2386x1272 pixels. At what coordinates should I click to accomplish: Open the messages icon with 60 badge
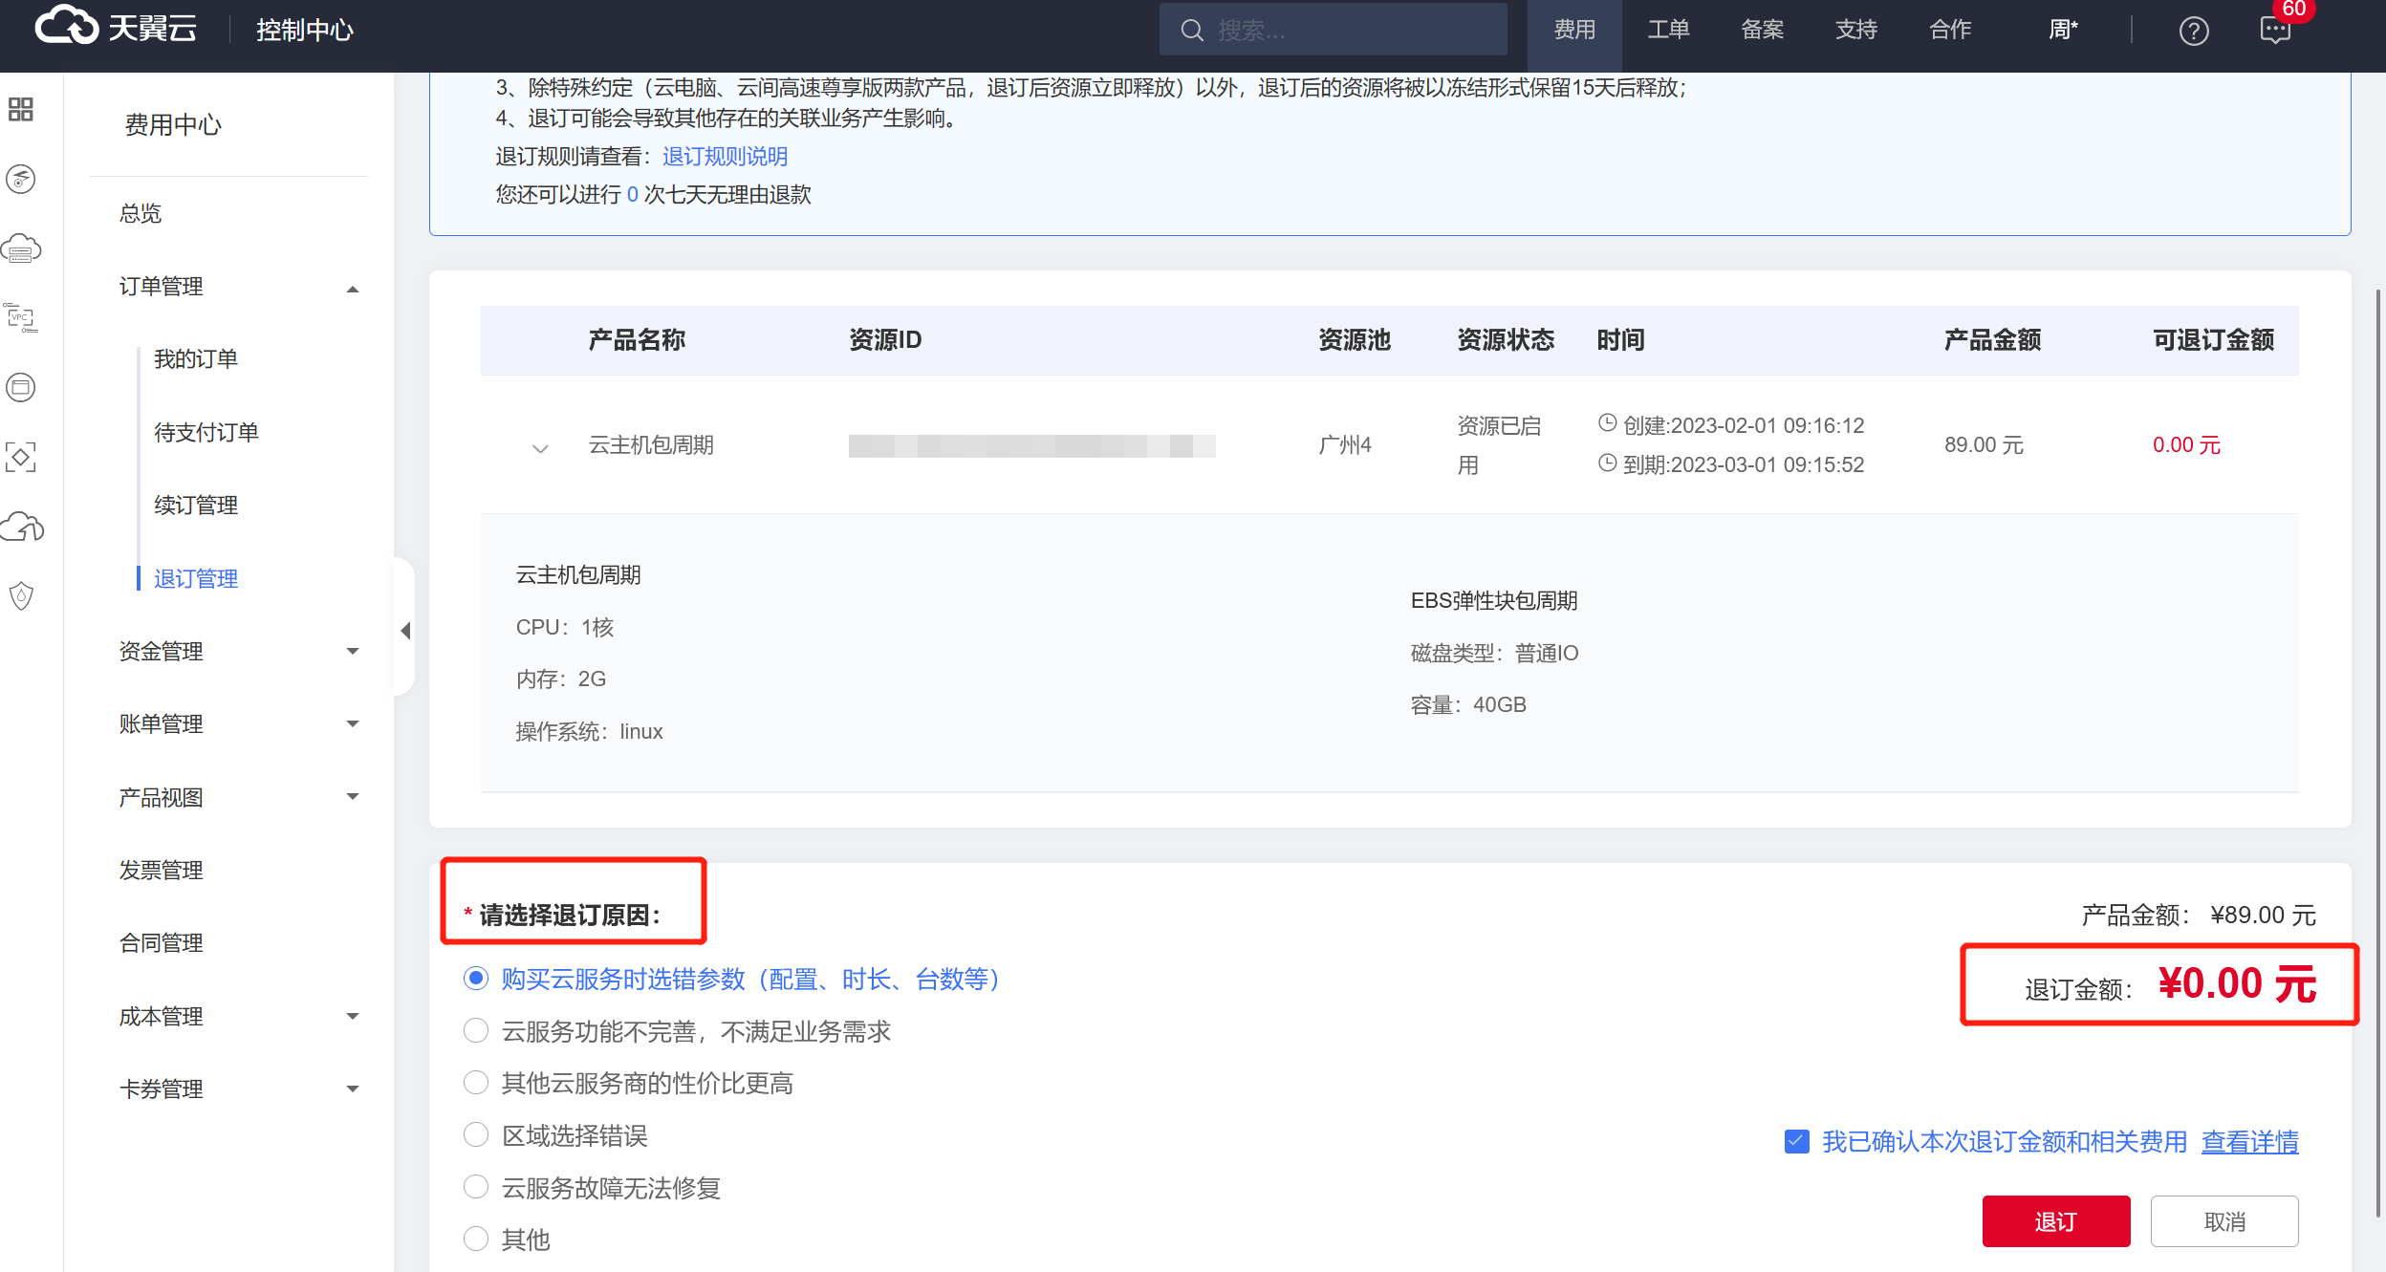[2275, 31]
